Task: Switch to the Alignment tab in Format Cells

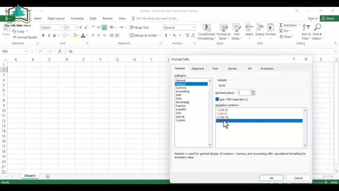Action: click(x=198, y=68)
